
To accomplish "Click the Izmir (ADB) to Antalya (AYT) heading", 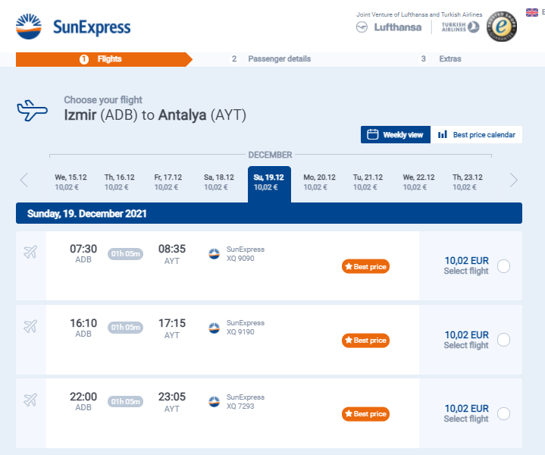I will 155,115.
